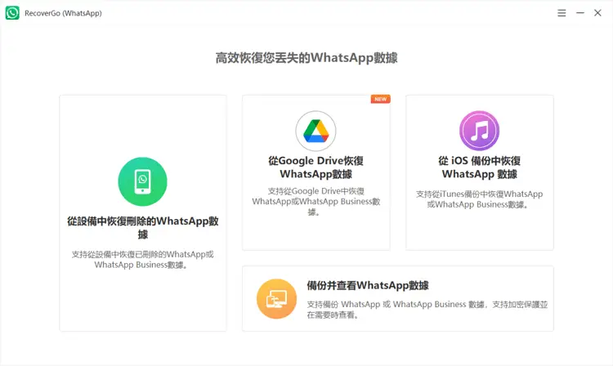Select 從Google Drive恢復 WhatsApp數據 title
This screenshot has height=366, width=613.
(315, 167)
